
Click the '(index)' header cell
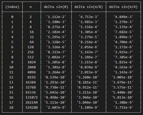pos(12,7)
